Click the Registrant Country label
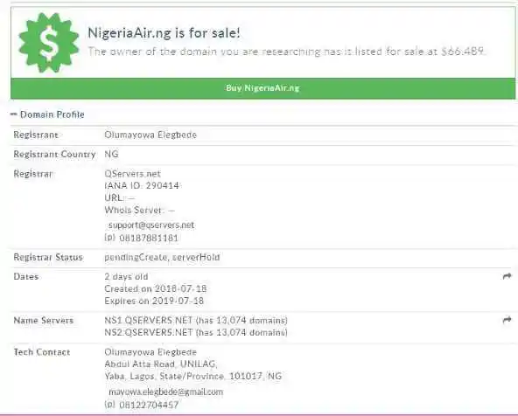Screen dimensions: 518x416 54,154
